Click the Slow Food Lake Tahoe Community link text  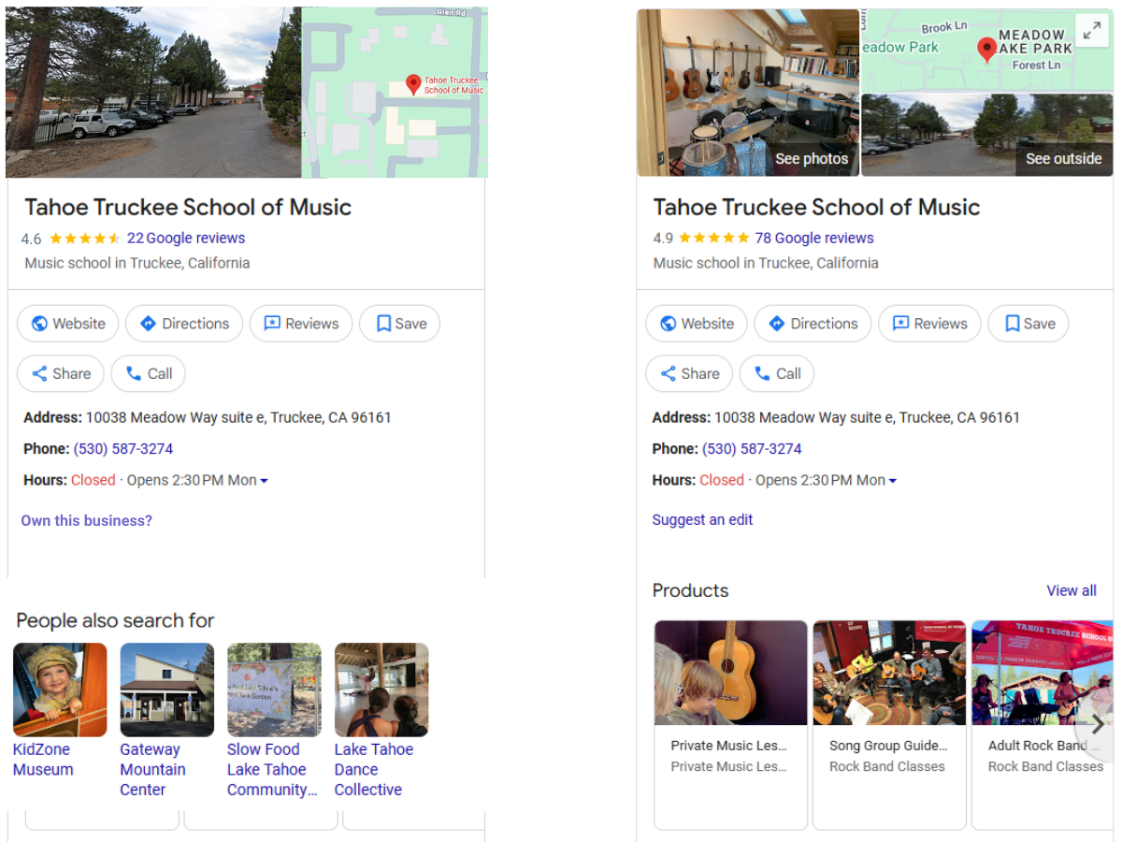pyautogui.click(x=272, y=770)
